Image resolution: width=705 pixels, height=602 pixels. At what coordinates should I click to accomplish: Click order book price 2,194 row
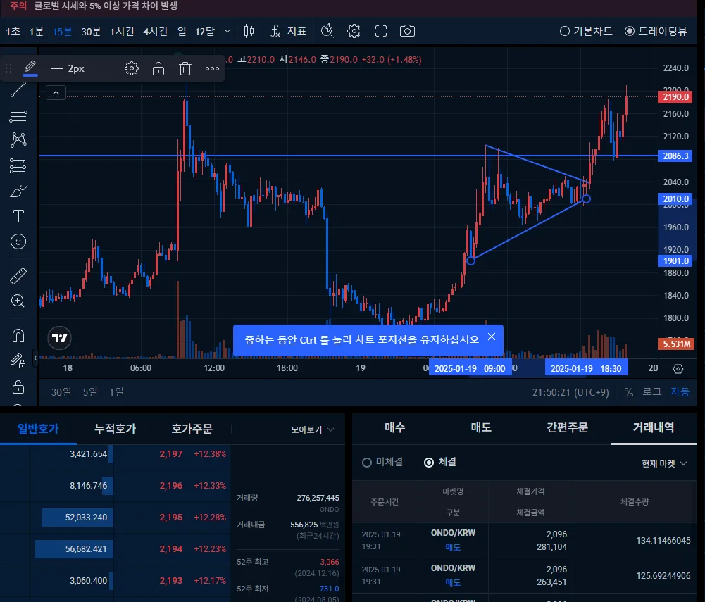(x=116, y=549)
